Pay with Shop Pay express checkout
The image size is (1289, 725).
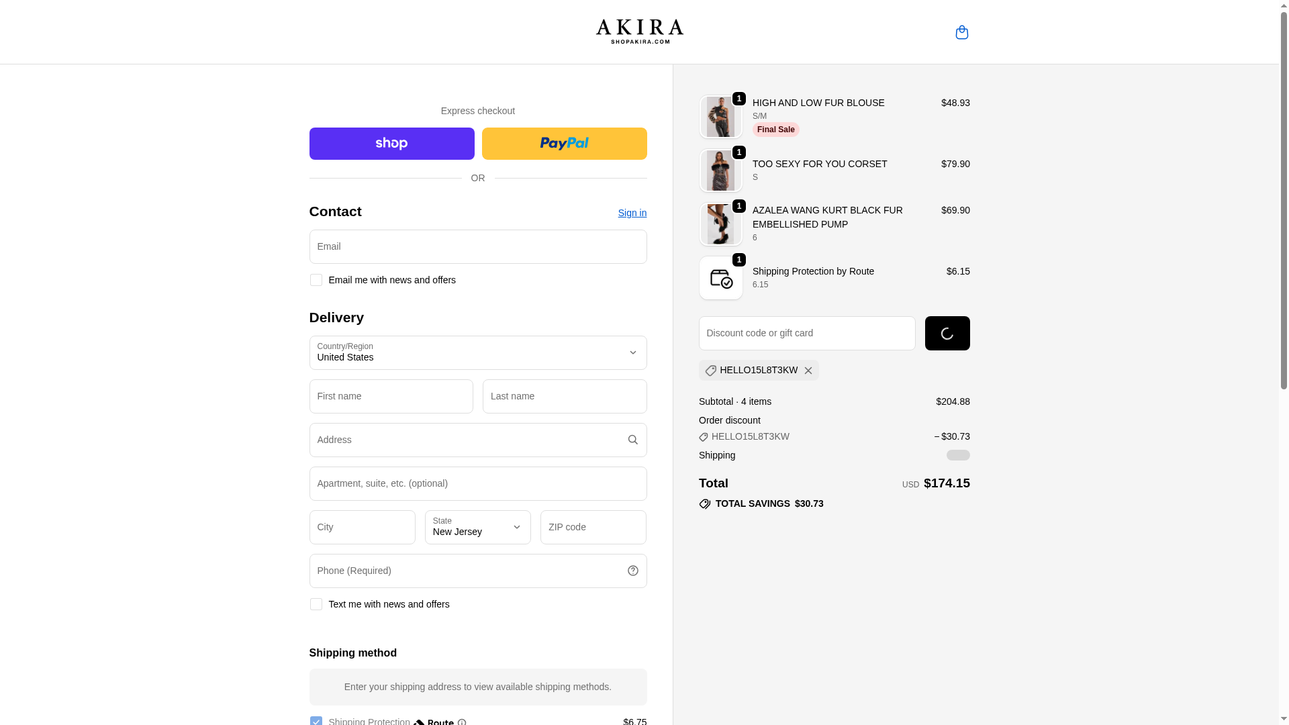pos(391,144)
